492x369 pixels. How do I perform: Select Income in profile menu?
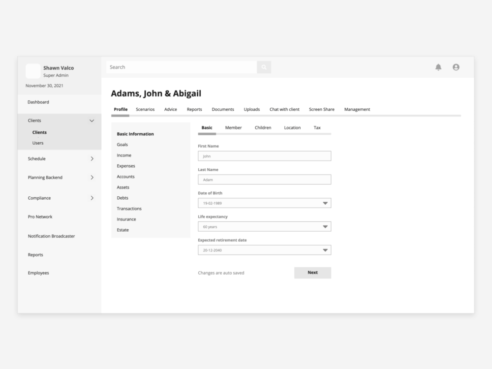click(124, 155)
